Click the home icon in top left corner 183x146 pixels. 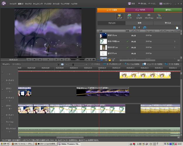click(x=4, y=4)
